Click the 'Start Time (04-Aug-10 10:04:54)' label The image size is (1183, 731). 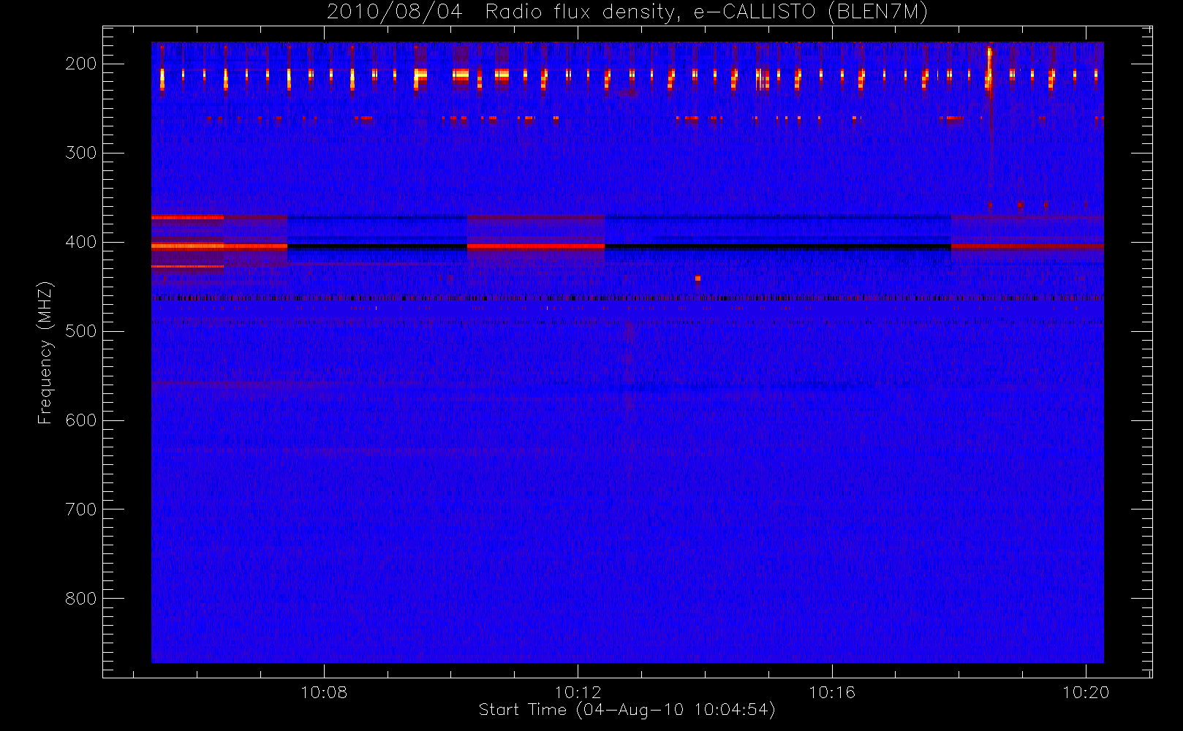coord(627,710)
